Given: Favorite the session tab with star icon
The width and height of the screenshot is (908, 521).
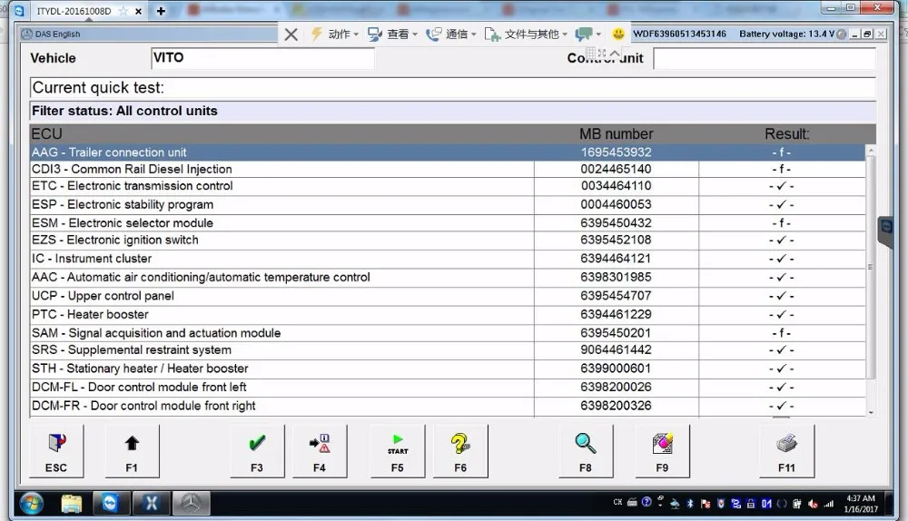Looking at the screenshot, I should click(x=123, y=11).
